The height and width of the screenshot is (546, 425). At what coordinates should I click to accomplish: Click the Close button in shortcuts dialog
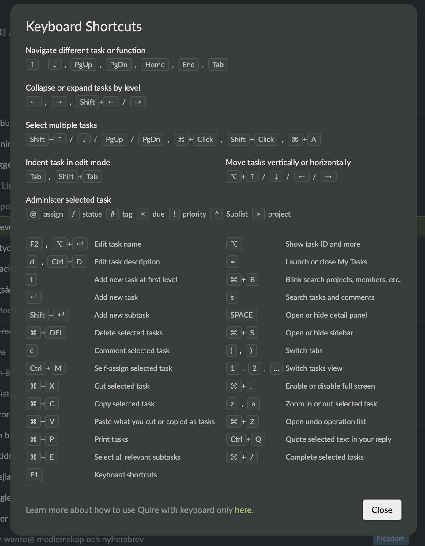(x=382, y=510)
